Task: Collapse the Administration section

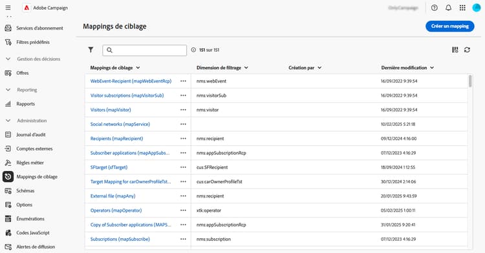Action: pyautogui.click(x=8, y=121)
